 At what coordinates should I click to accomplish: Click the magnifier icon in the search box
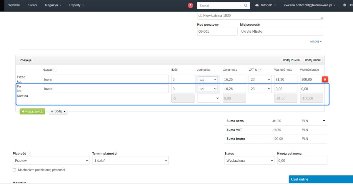coord(246,5)
